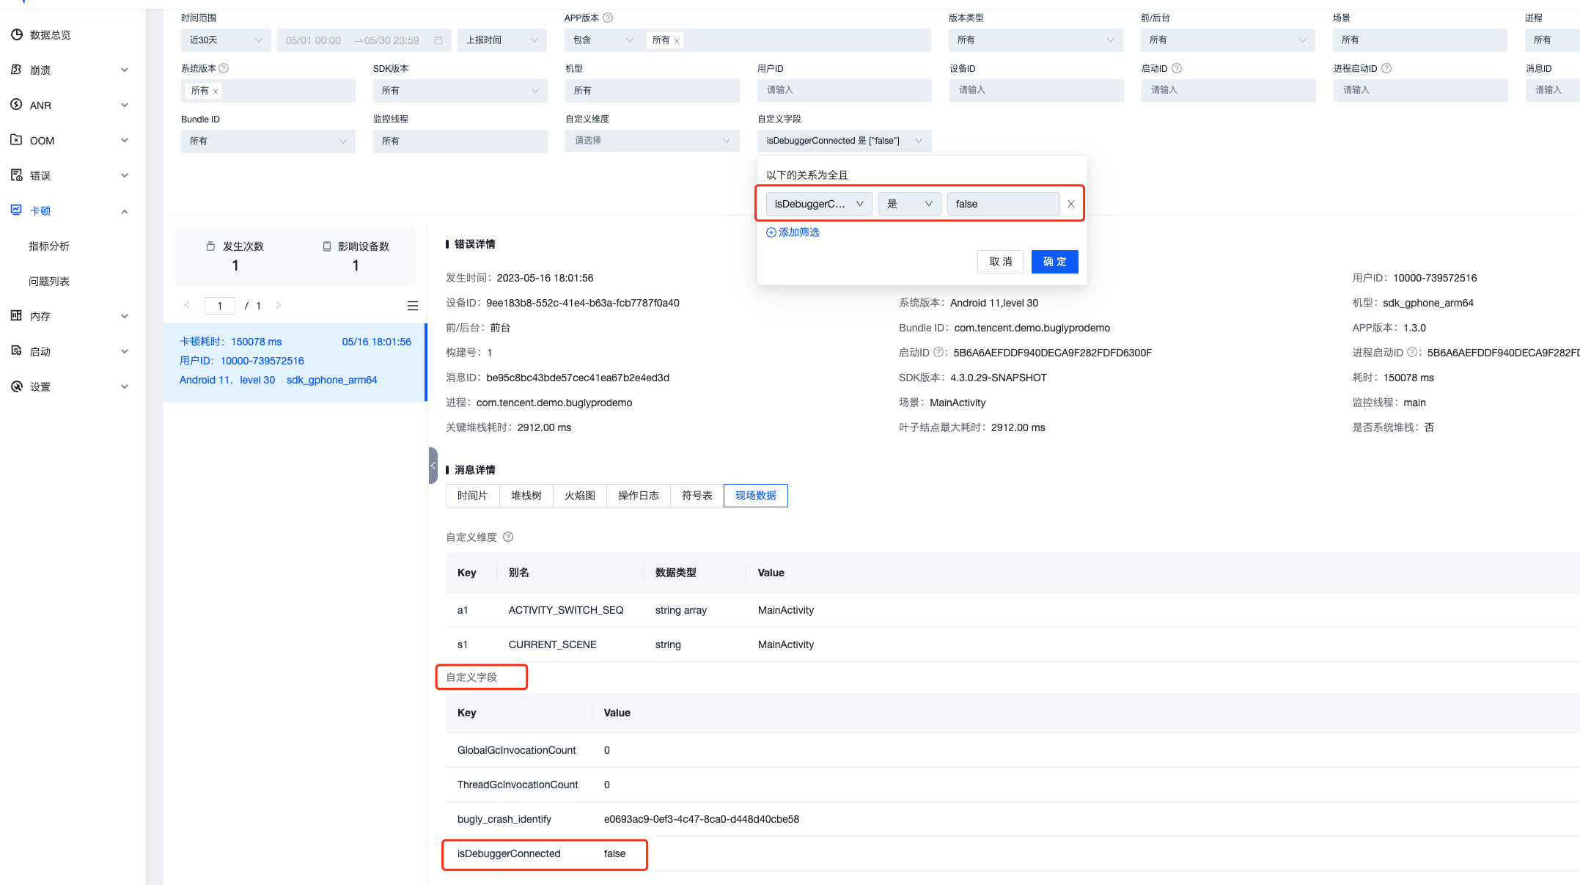Image resolution: width=1580 pixels, height=885 pixels.
Task: Click the 错误 error icon in sidebar
Action: pyautogui.click(x=16, y=175)
